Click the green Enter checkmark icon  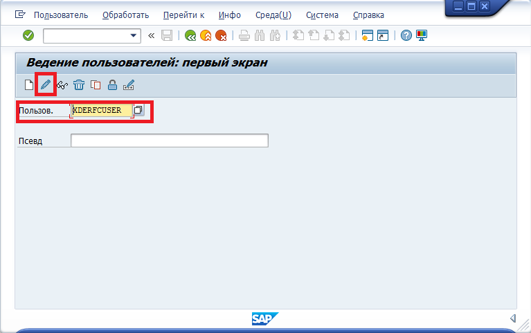tap(28, 35)
